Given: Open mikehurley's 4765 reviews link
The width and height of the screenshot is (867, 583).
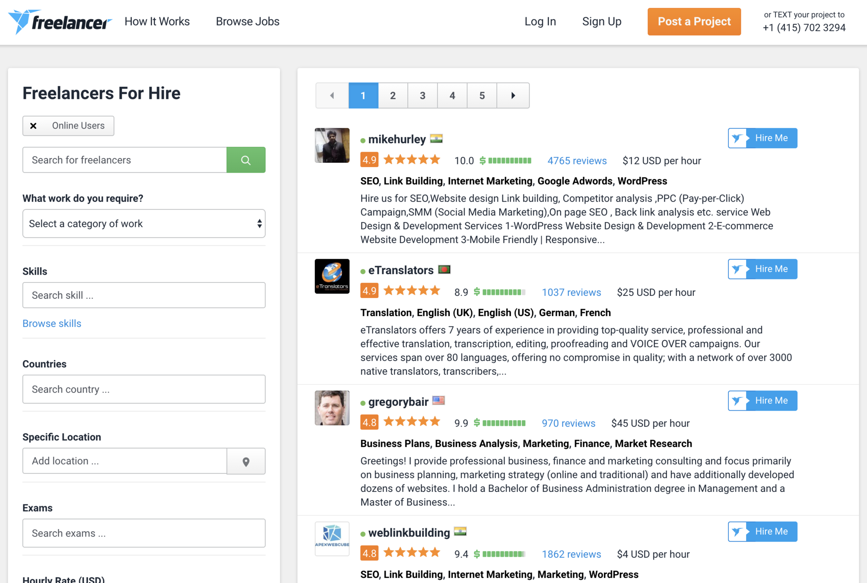Looking at the screenshot, I should (x=577, y=161).
